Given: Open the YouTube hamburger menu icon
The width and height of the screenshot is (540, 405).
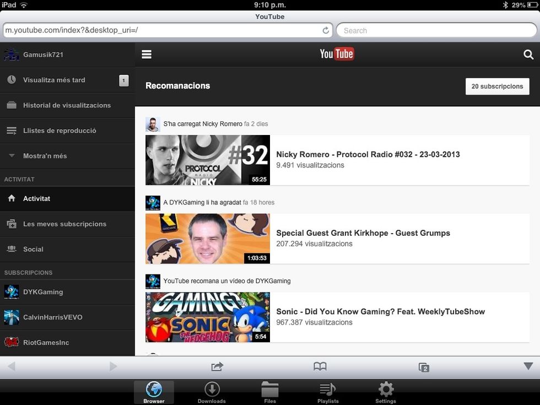Looking at the screenshot, I should point(146,55).
